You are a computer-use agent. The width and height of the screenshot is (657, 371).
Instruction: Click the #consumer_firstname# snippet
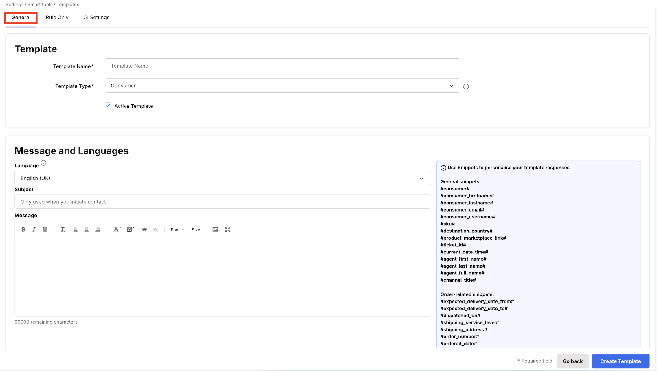pyautogui.click(x=467, y=196)
